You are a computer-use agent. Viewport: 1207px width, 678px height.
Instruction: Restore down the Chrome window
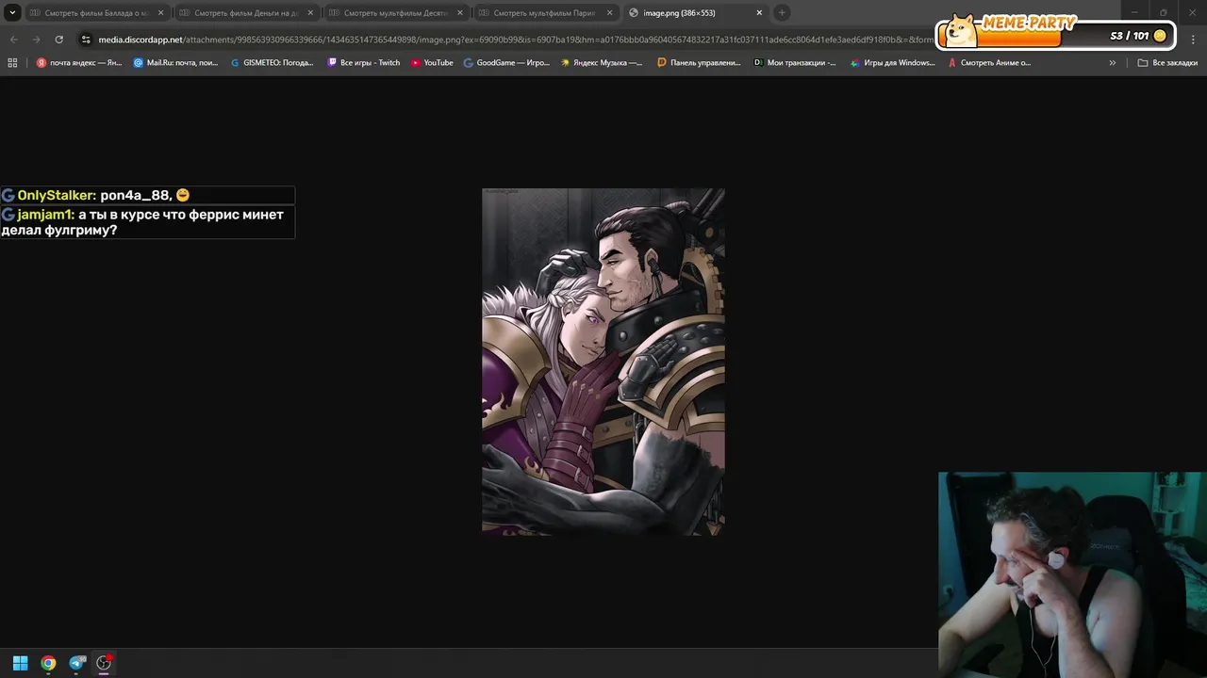point(1163,12)
